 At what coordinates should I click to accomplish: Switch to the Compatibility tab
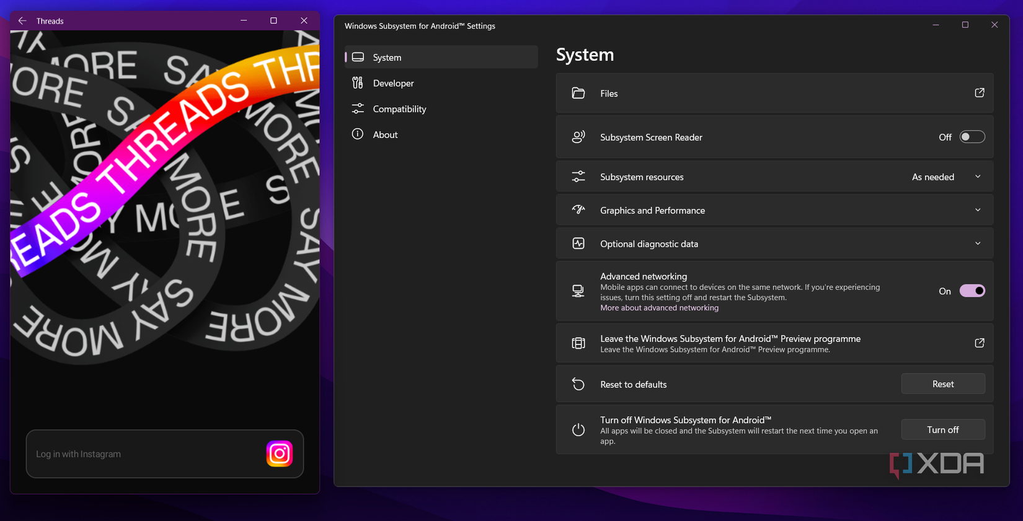(441, 108)
